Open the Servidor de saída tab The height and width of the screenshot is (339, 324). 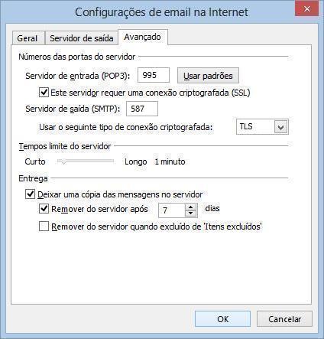pyautogui.click(x=82, y=38)
